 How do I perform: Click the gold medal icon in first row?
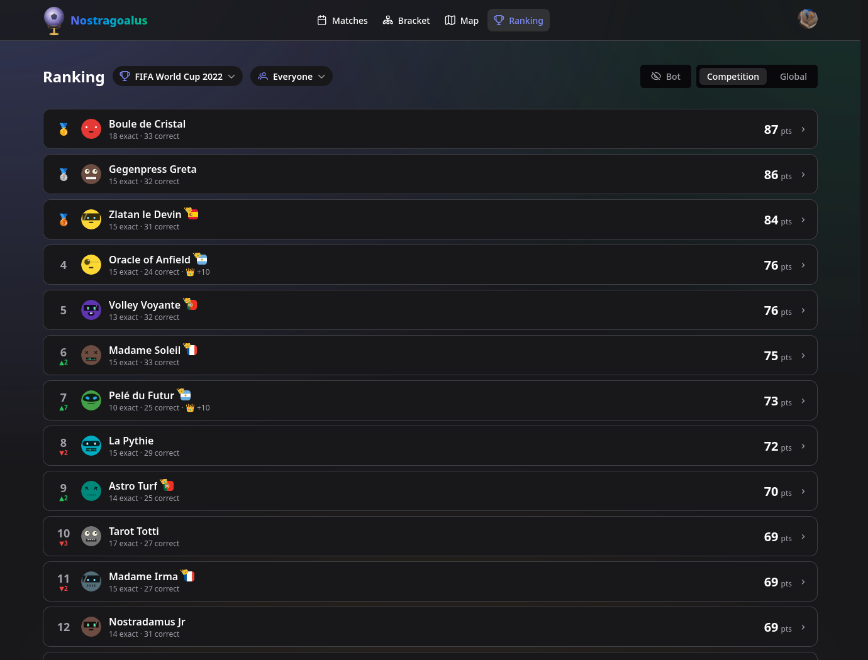pos(64,129)
